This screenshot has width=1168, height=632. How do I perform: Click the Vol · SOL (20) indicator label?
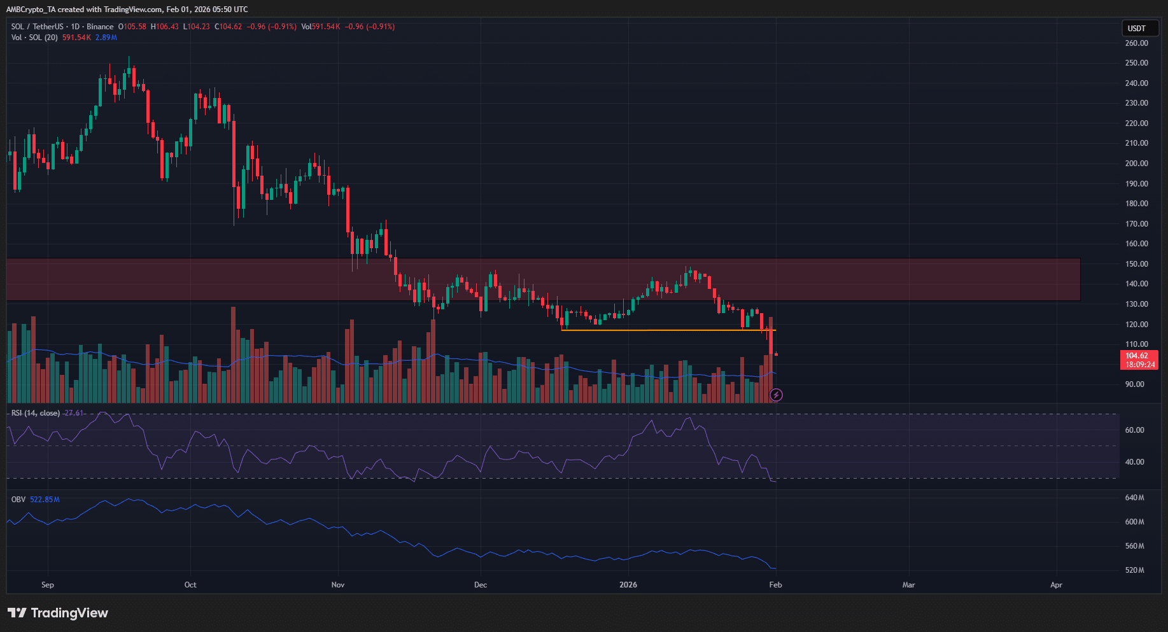coord(34,38)
